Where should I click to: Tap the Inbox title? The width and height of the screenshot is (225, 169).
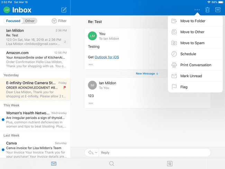click(22, 10)
